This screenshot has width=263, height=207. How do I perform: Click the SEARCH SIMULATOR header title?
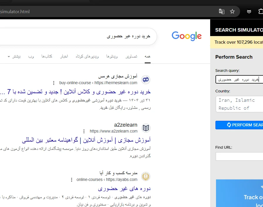click(239, 30)
